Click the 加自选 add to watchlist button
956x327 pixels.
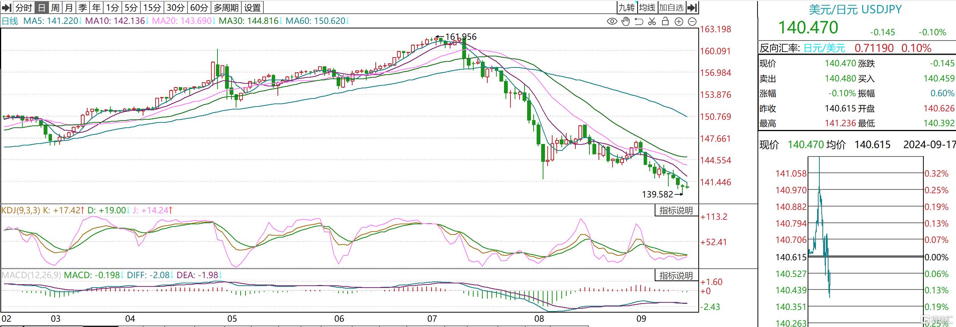671,7
